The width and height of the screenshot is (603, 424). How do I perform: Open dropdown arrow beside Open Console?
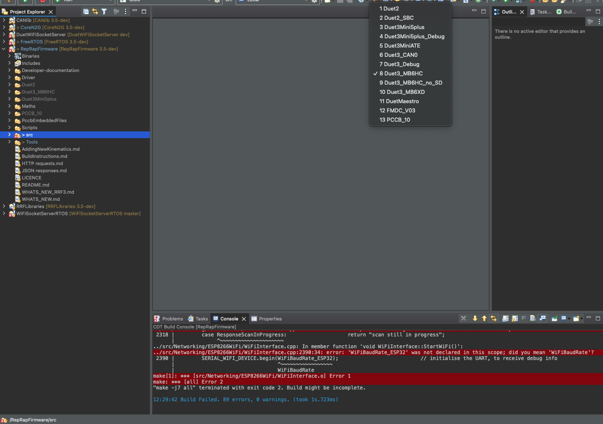click(x=582, y=319)
